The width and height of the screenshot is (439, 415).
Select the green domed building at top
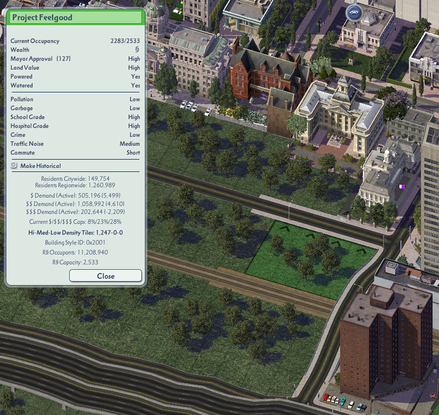pos(155,9)
